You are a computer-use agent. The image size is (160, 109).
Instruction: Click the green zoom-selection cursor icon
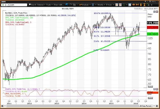pyautogui.click(x=148, y=5)
